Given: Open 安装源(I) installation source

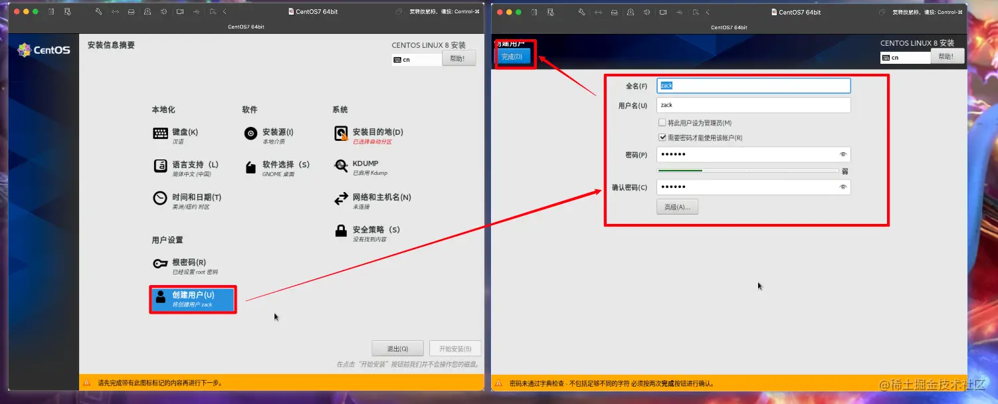Looking at the screenshot, I should pos(268,136).
